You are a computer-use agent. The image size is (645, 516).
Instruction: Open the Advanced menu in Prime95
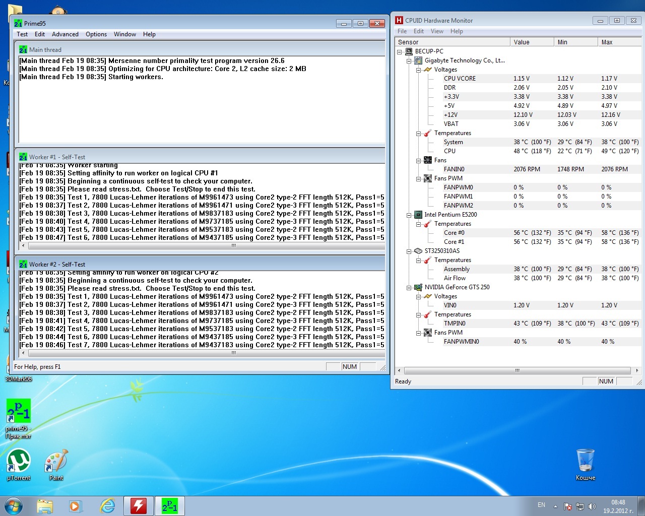tap(65, 34)
